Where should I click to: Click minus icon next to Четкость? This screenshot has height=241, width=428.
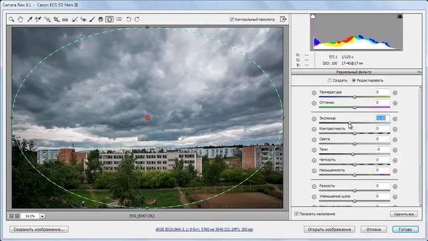point(314,161)
